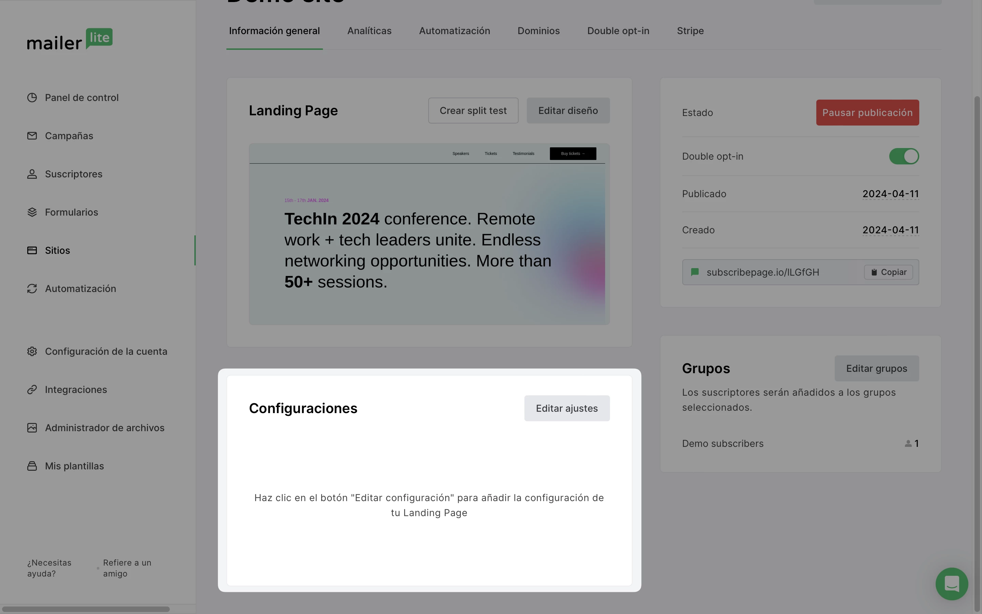This screenshot has height=614, width=982.
Task: Click the landing page preview thumbnail
Action: click(429, 234)
